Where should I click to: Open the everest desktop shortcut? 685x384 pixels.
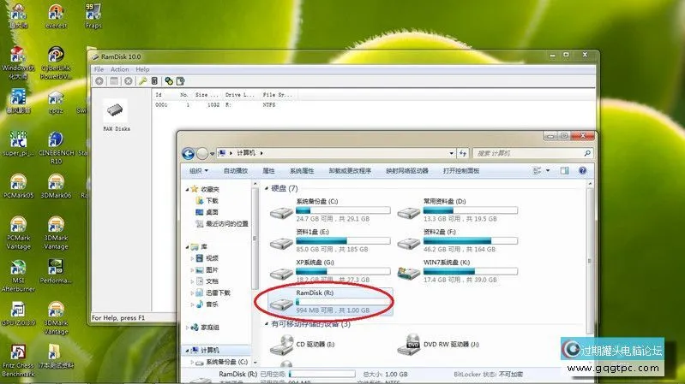[56, 16]
